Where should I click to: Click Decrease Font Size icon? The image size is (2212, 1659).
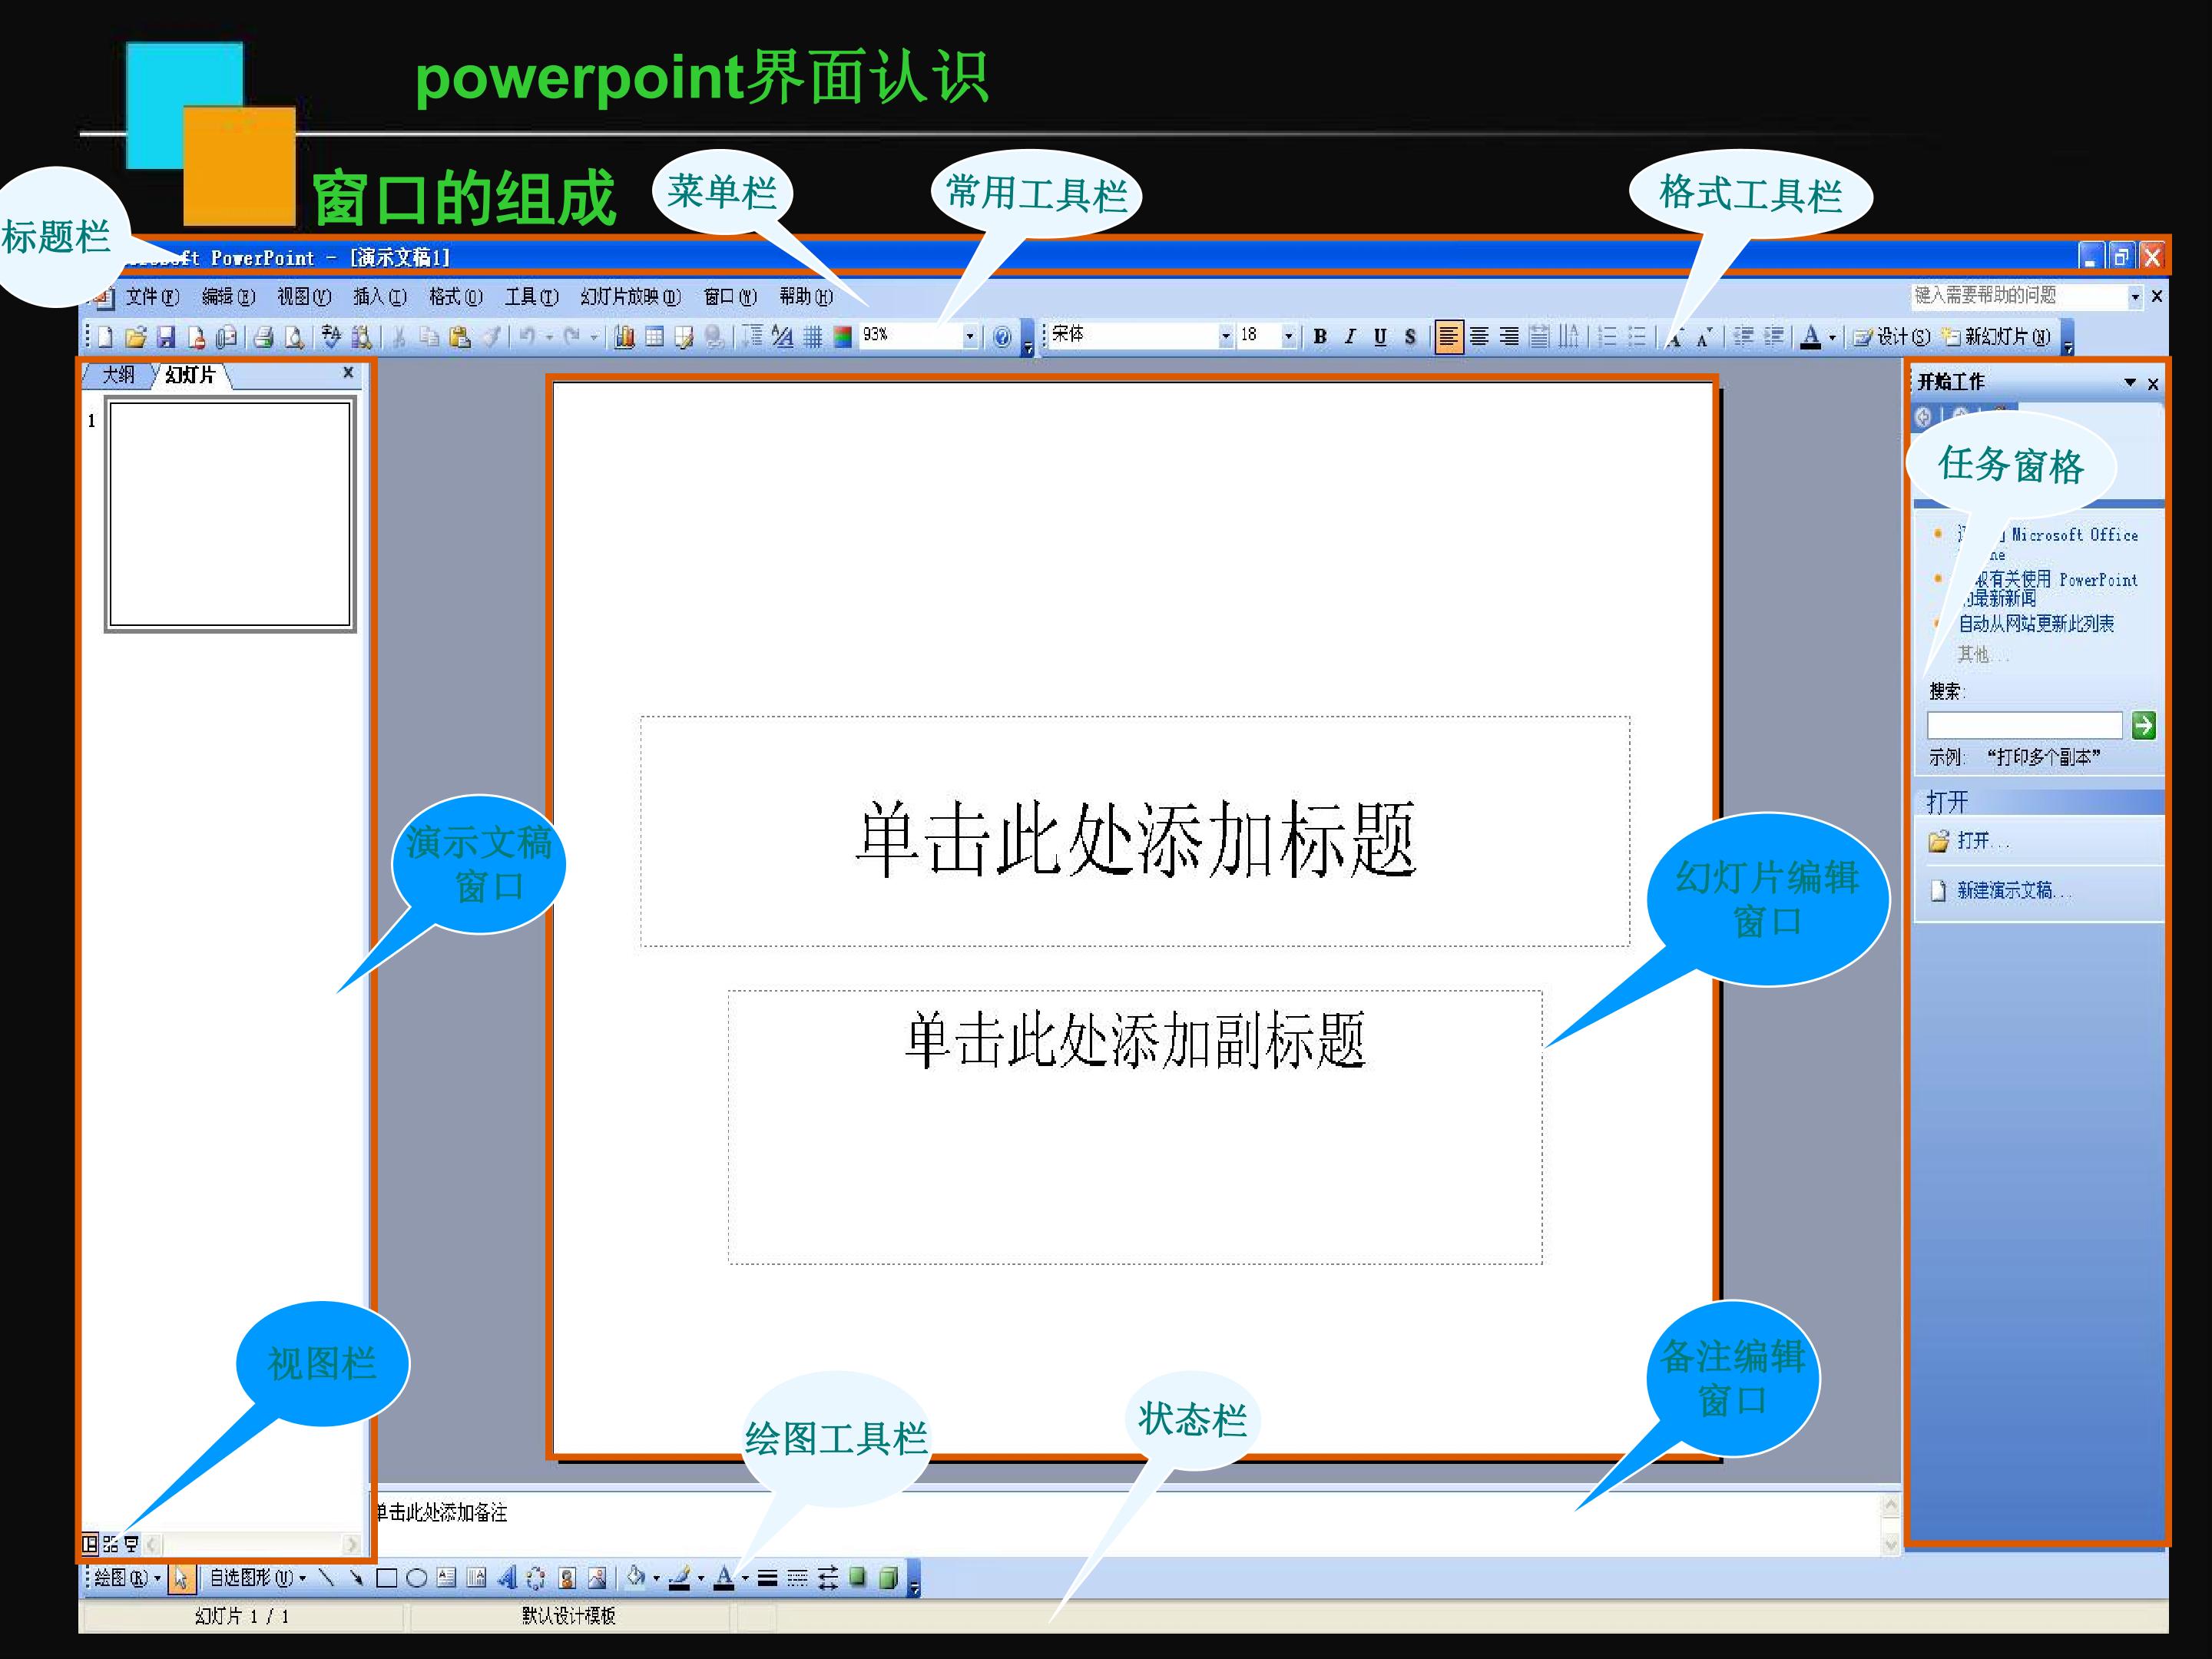tap(1705, 337)
